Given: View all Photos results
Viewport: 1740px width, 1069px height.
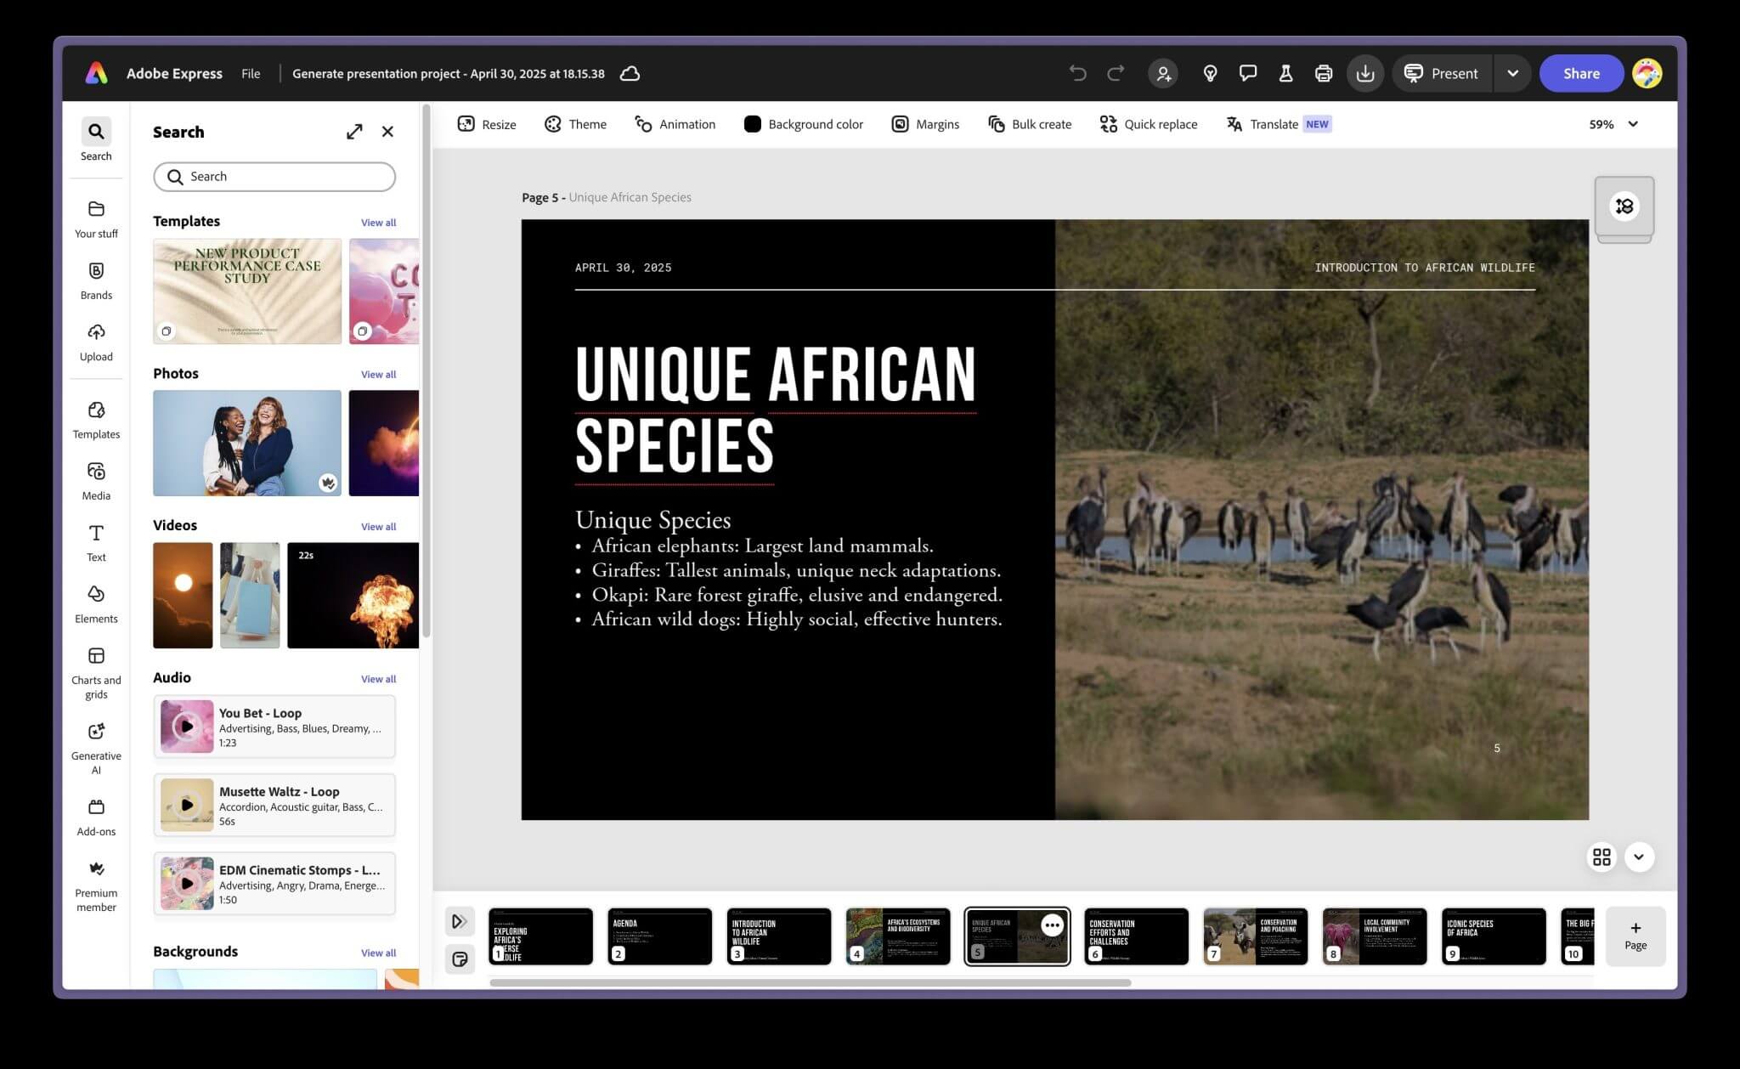Looking at the screenshot, I should pyautogui.click(x=379, y=374).
